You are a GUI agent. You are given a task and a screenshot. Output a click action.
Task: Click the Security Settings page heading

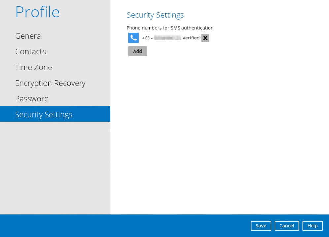coord(155,15)
